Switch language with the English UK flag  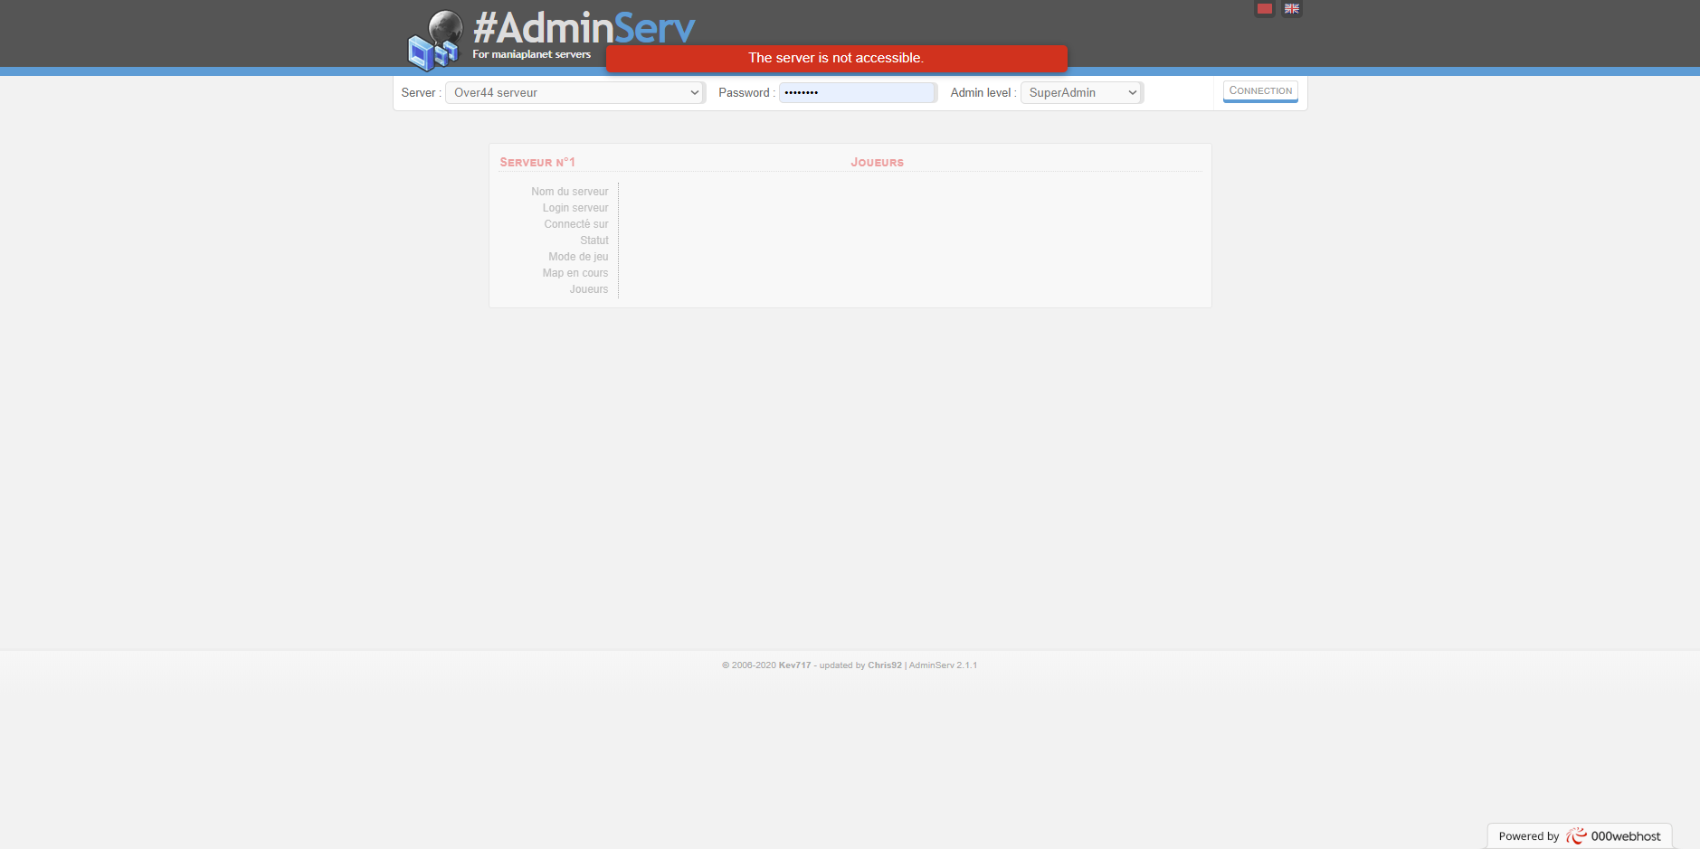point(1292,9)
